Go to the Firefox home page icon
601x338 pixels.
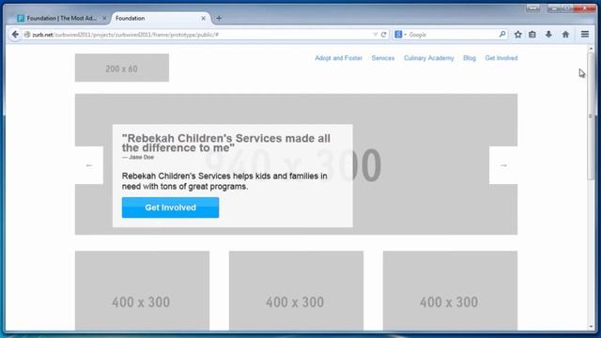[565, 35]
